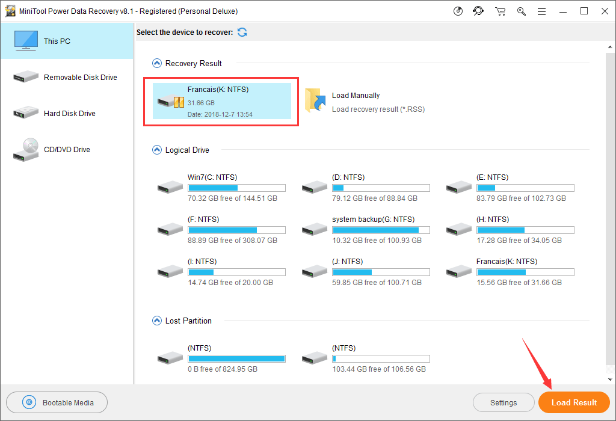
Task: Click the Win7(C:) usage bar
Action: coord(236,188)
